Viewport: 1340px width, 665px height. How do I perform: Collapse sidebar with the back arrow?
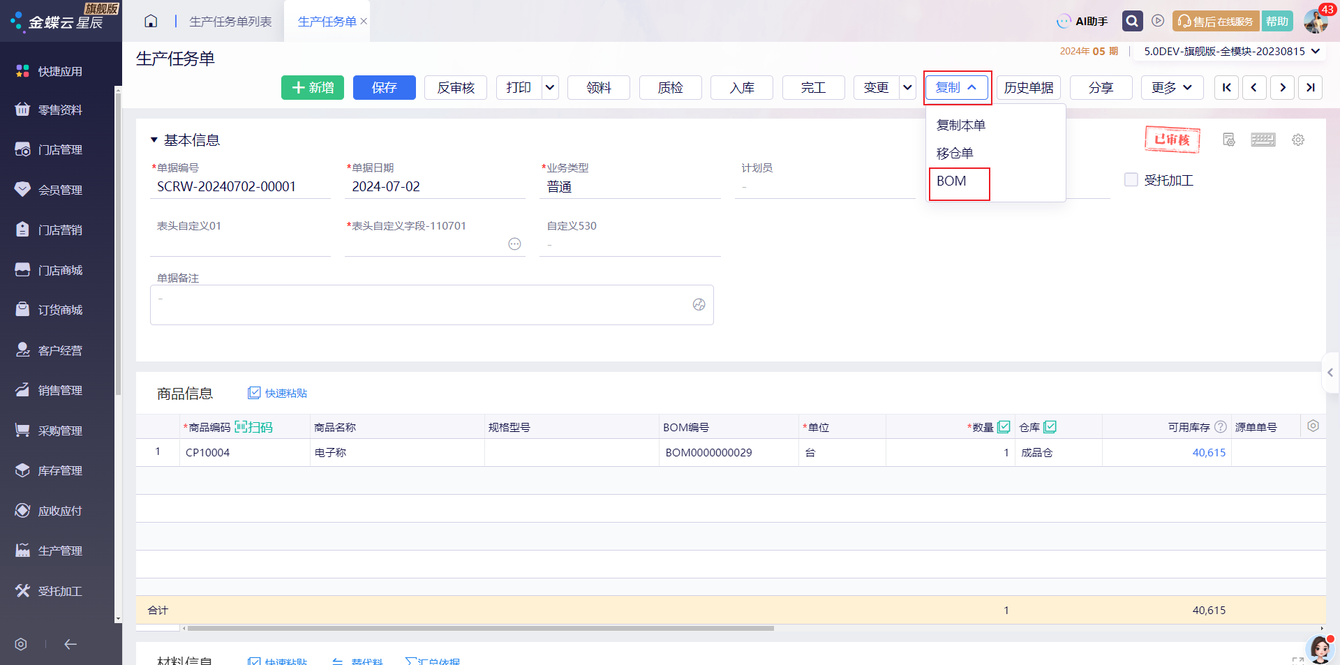coord(70,644)
